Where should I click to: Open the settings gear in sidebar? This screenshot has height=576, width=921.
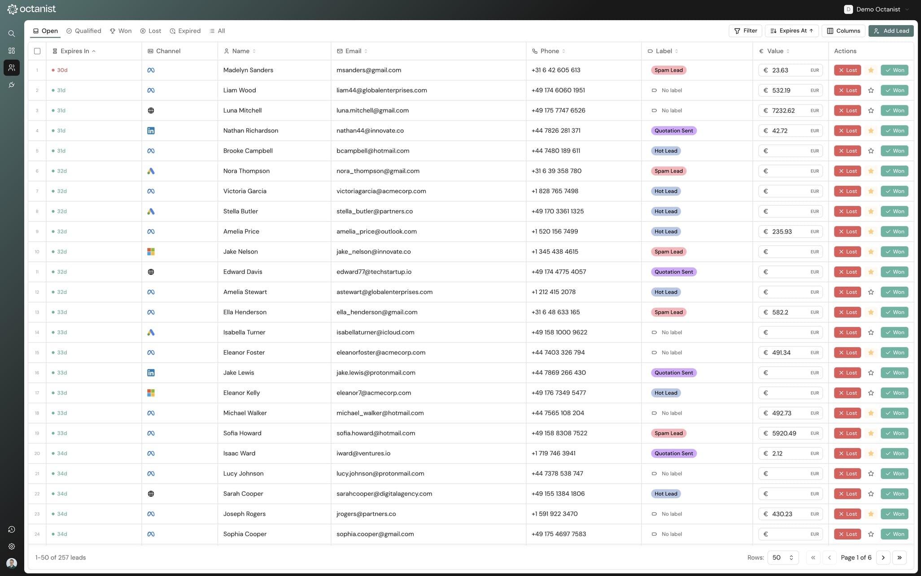tap(12, 546)
